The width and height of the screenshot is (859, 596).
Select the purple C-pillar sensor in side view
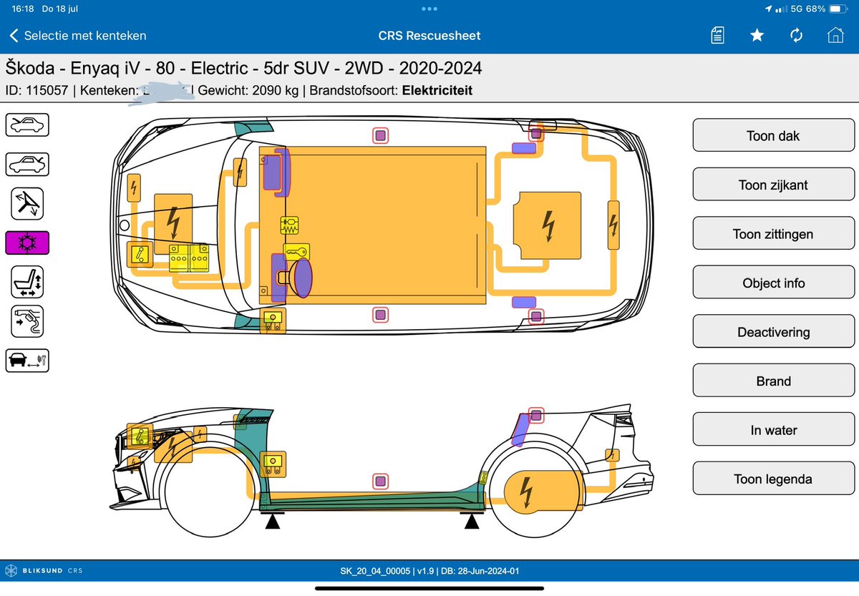tap(536, 415)
